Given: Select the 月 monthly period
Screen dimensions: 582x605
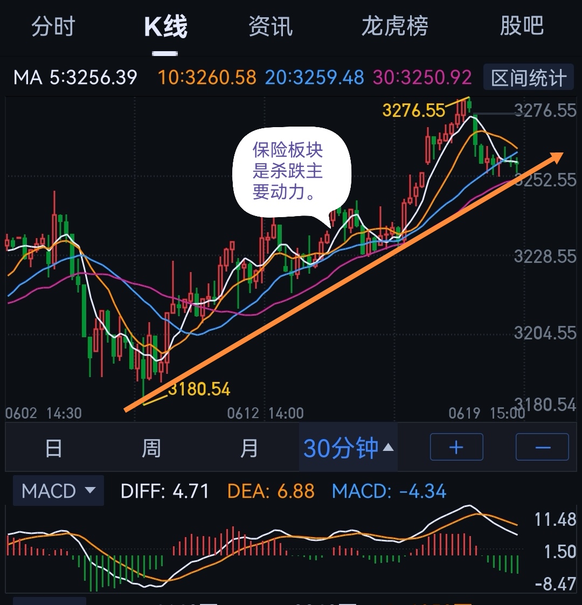Looking at the screenshot, I should pyautogui.click(x=249, y=448).
